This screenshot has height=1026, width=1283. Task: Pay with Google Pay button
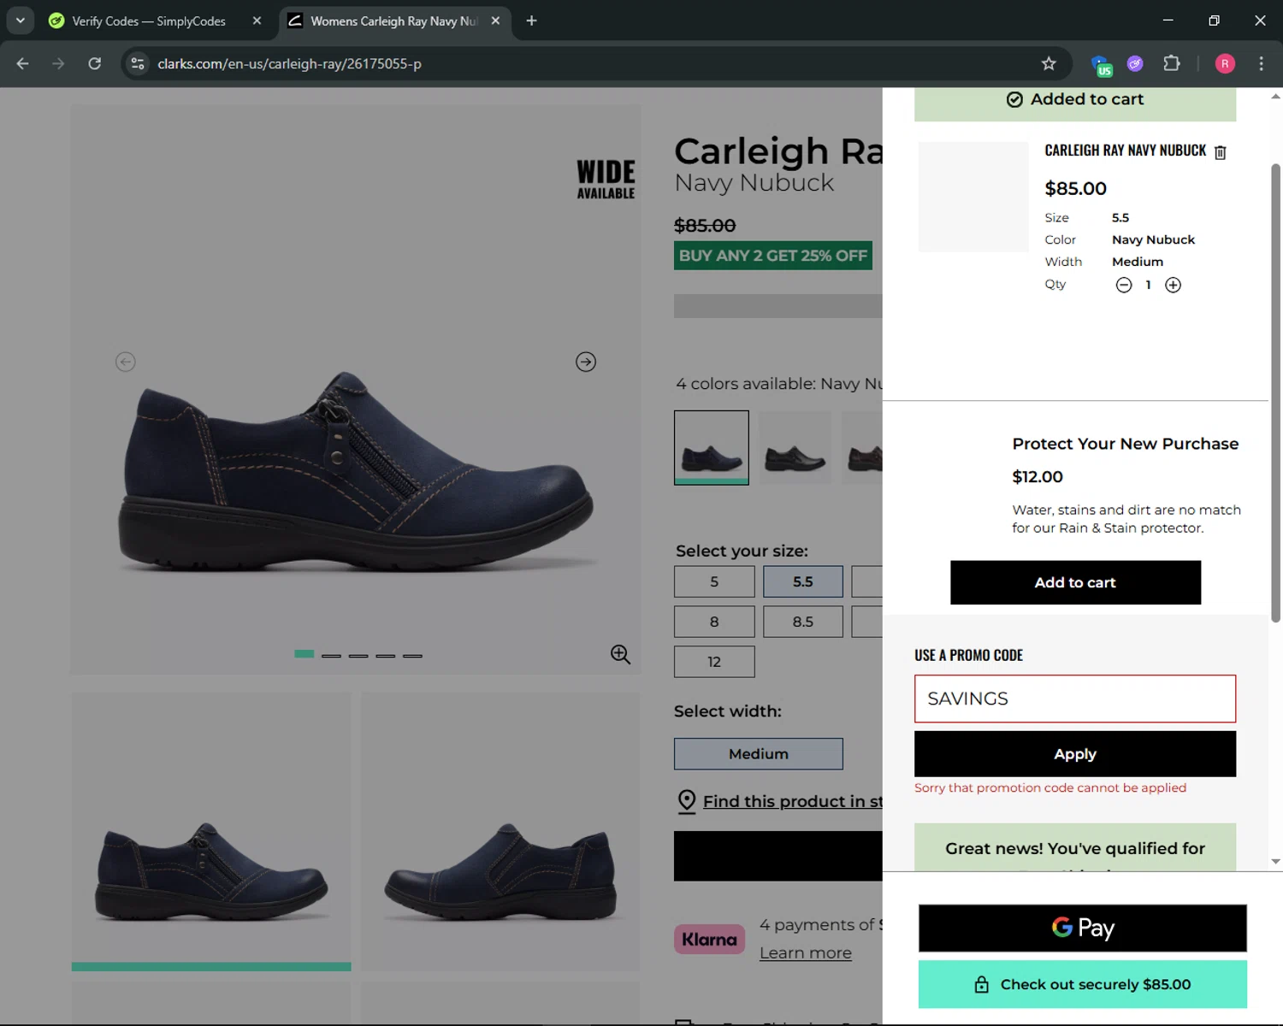click(1083, 928)
